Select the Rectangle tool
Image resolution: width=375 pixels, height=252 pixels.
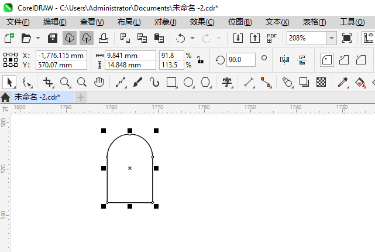click(171, 82)
